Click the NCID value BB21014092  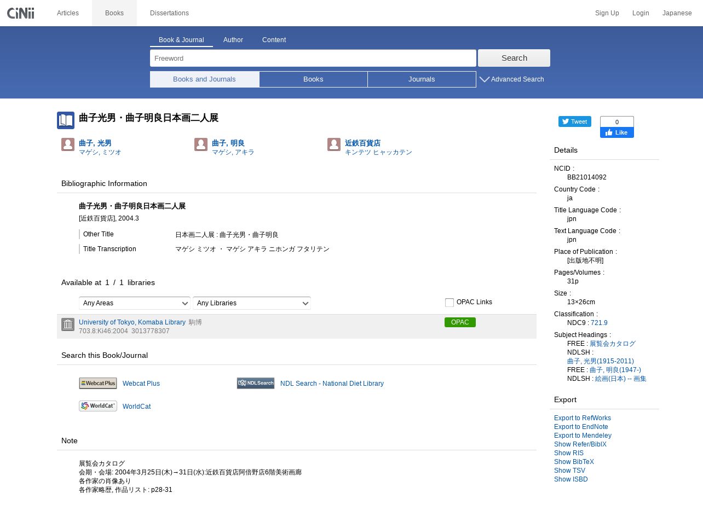click(x=587, y=177)
